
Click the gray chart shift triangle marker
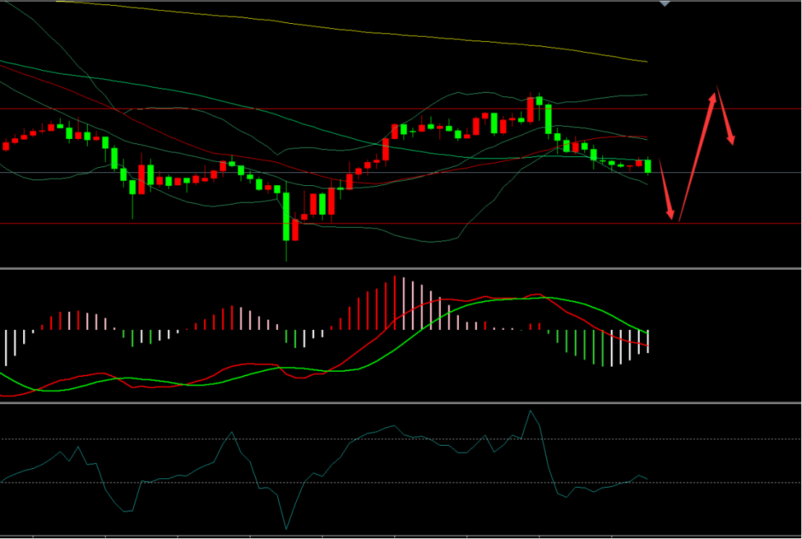pos(664,3)
